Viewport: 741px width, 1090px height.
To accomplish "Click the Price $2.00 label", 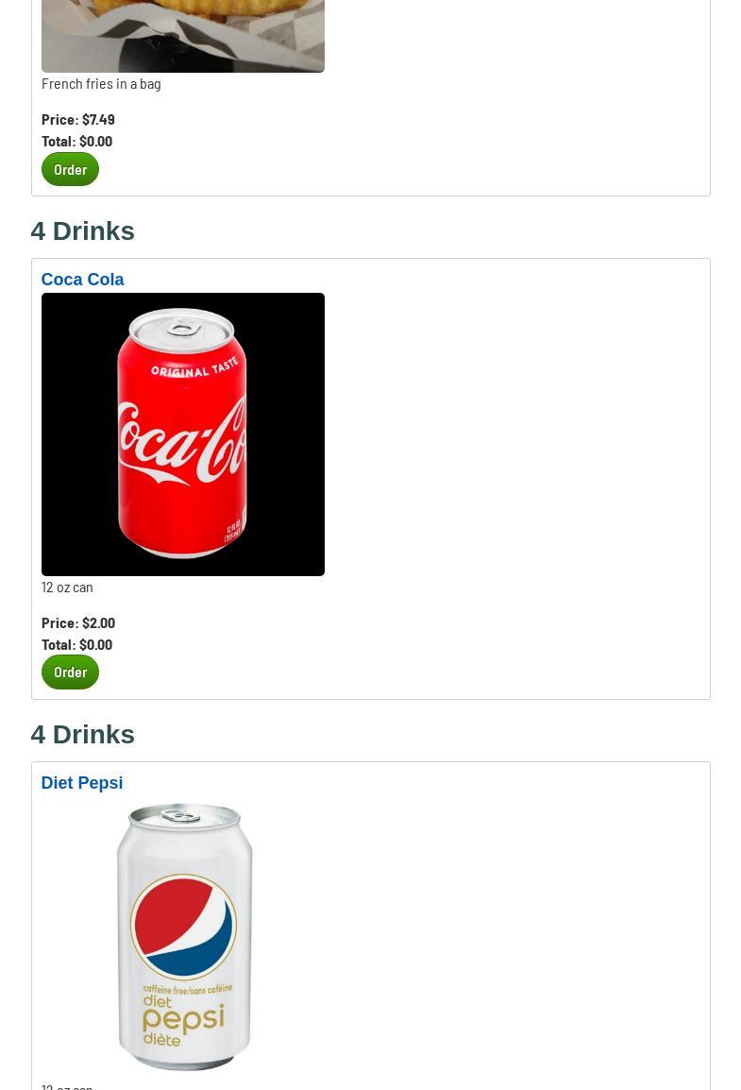I will click(x=78, y=622).
